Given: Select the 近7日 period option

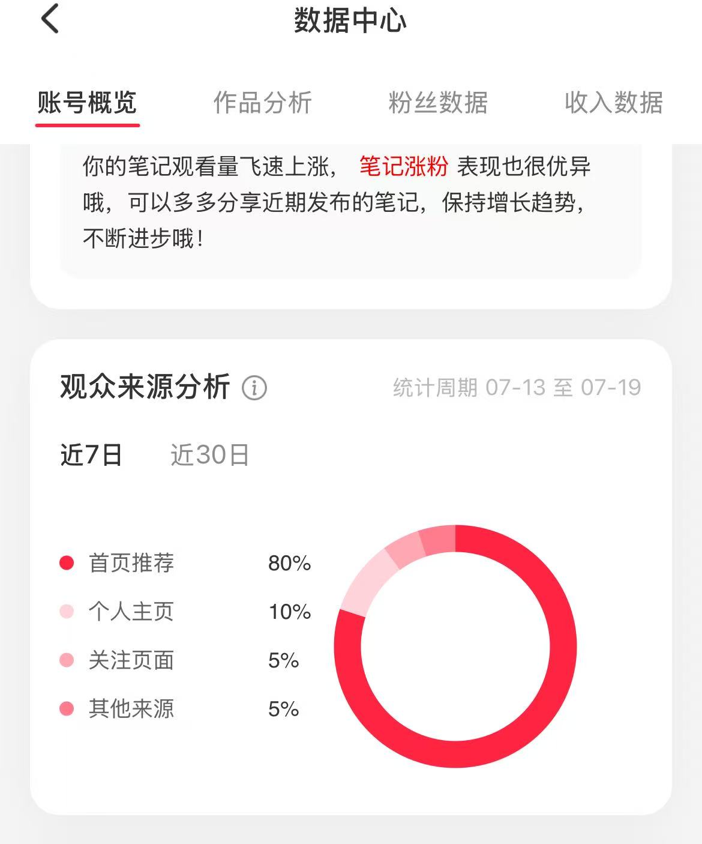Looking at the screenshot, I should [91, 455].
